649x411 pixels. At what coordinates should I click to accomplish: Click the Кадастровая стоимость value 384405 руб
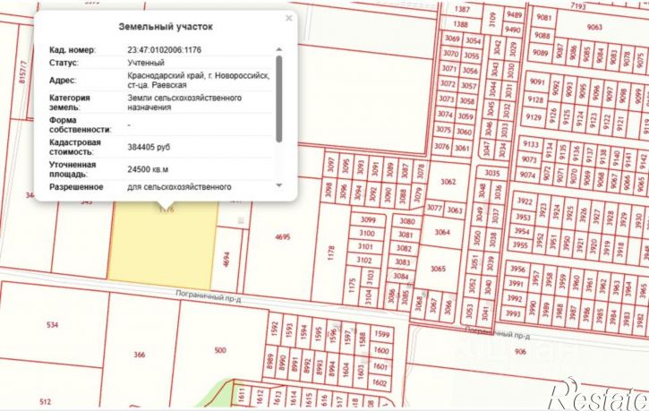(x=155, y=146)
